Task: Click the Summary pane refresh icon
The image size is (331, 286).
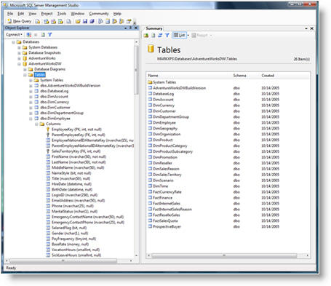Action: 153,36
